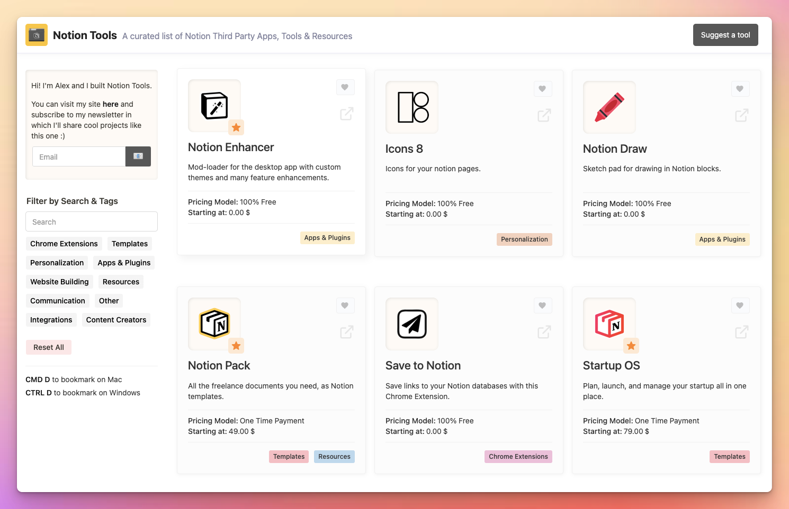Click the Startup OS box logo
Viewport: 789px width, 509px height.
point(609,324)
